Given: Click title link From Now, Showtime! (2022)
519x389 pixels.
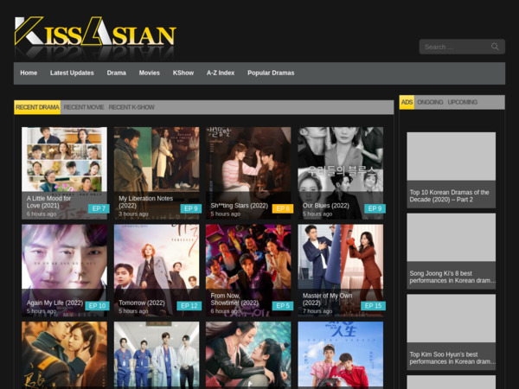Looking at the screenshot, I should tap(234, 299).
